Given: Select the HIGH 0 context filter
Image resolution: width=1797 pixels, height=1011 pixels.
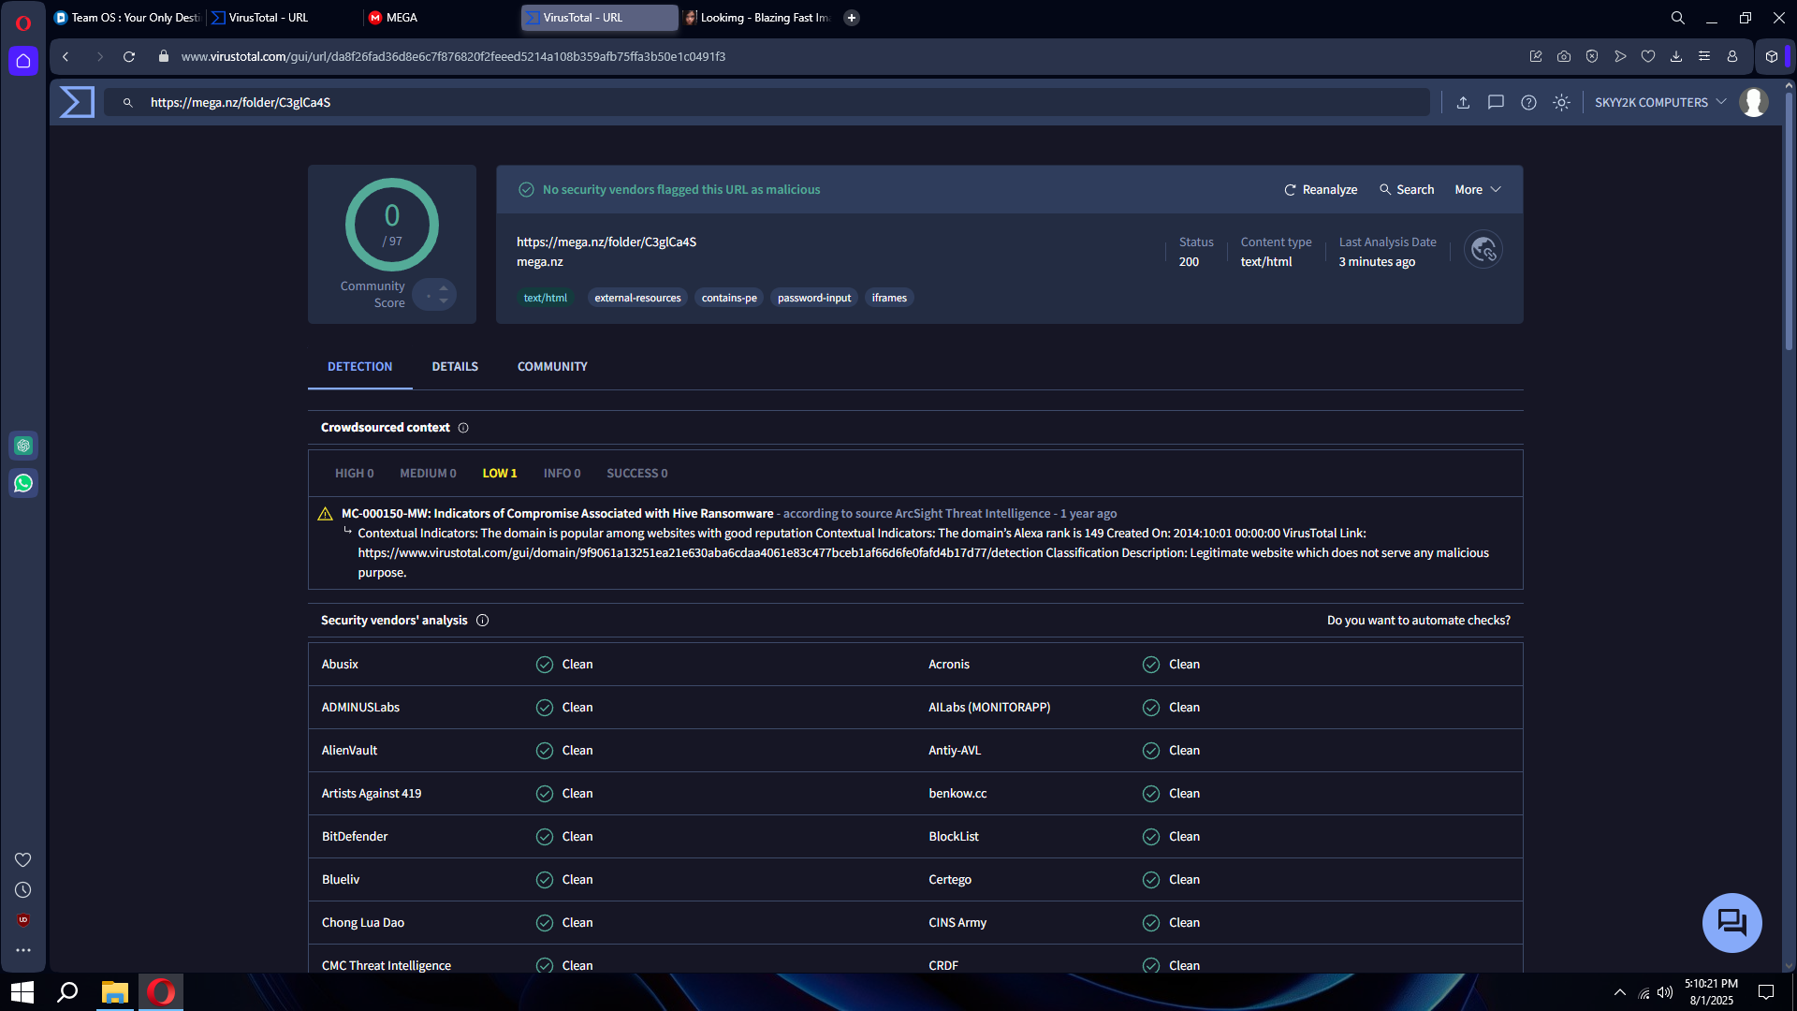Looking at the screenshot, I should click(x=355, y=474).
